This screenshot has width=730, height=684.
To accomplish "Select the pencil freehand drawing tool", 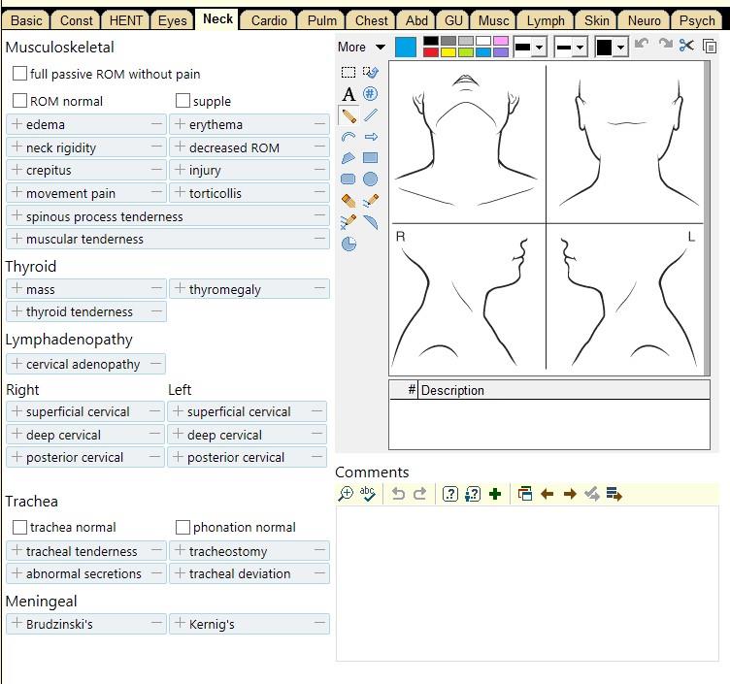I will 348,115.
